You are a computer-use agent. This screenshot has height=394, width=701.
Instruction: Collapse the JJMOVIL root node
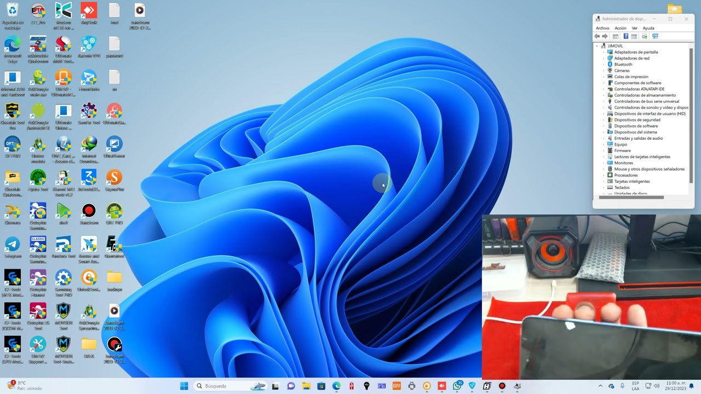click(597, 46)
